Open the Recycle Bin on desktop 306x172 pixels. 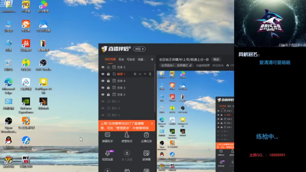pos(8,65)
